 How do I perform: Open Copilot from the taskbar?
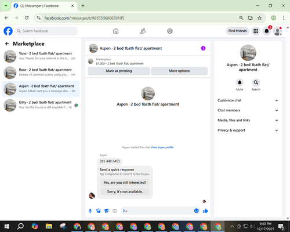[x=35, y=226]
